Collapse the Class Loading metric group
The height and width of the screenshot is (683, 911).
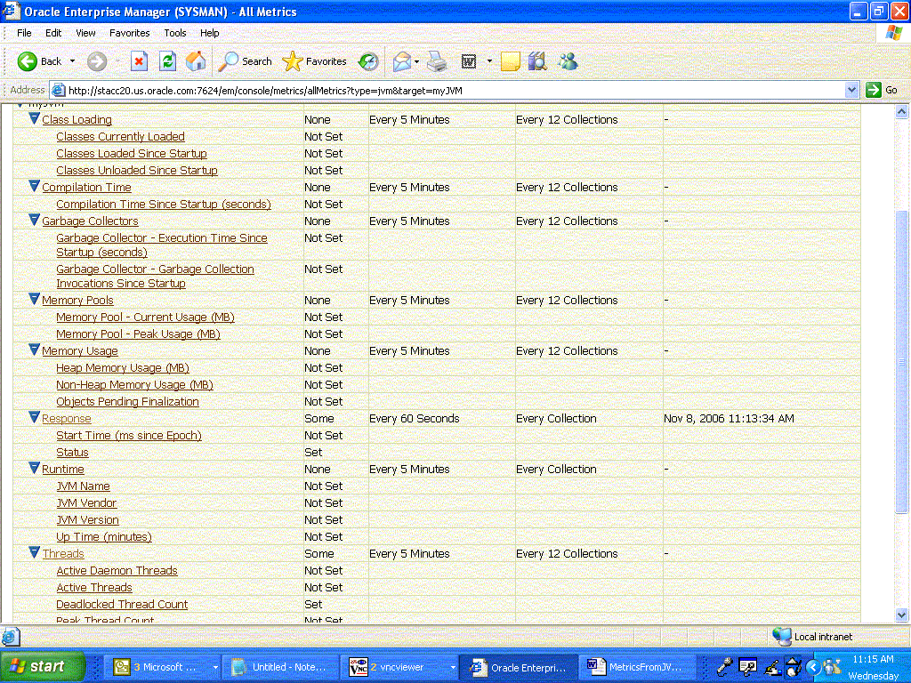click(35, 119)
